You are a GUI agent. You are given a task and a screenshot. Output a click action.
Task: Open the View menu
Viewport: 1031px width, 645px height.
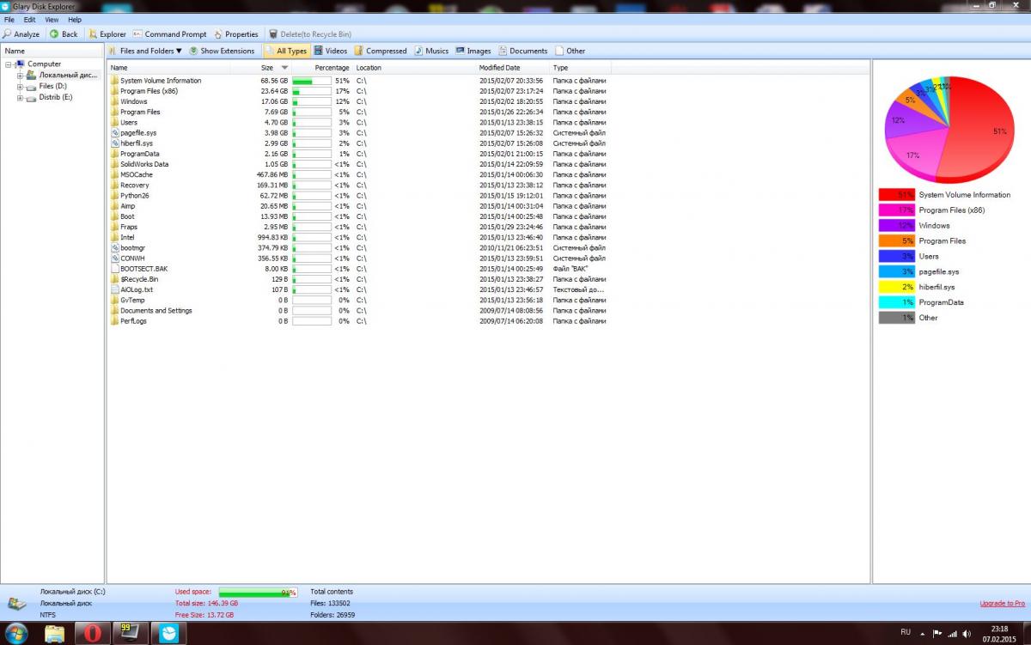click(52, 19)
